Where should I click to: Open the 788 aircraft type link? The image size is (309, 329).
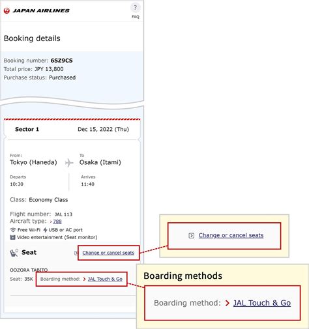(x=57, y=222)
